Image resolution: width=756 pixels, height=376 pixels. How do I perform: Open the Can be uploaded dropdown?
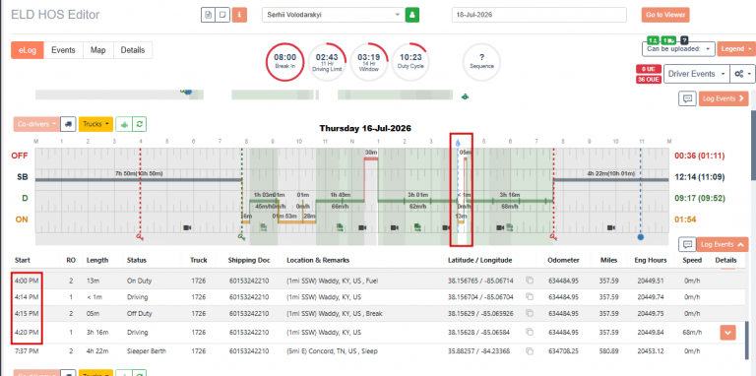click(x=678, y=48)
